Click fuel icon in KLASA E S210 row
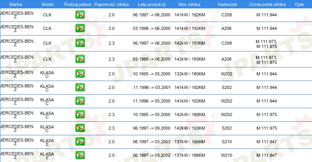Viewport: 312px width, 162px height. click(80, 142)
